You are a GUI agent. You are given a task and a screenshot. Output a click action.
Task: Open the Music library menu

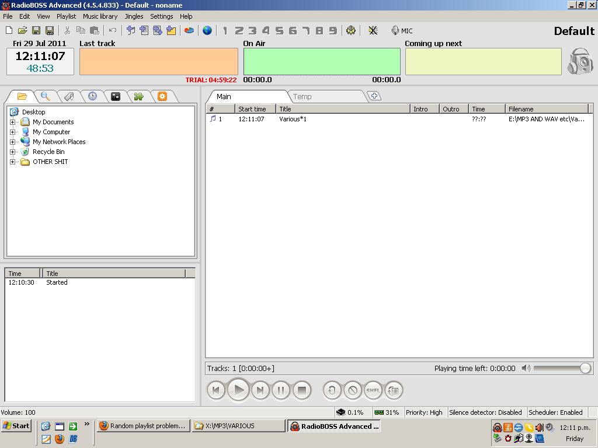click(100, 16)
